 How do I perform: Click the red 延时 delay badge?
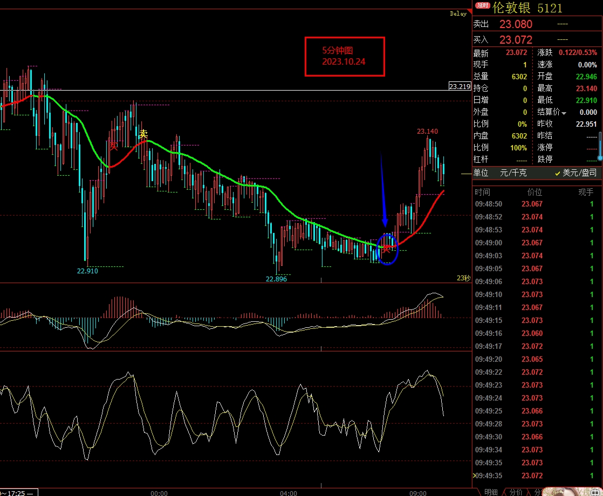(x=482, y=6)
